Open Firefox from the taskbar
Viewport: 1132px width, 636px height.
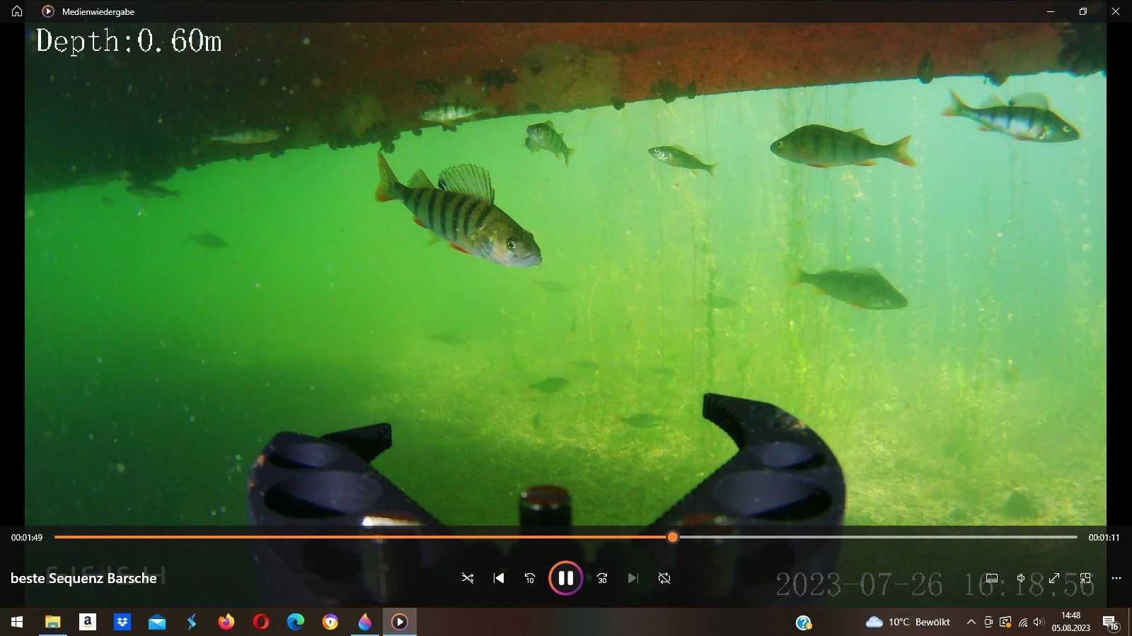click(x=226, y=622)
